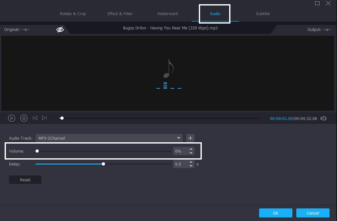Mute via the speaker volume icon
This screenshot has height=221, width=337.
tap(323, 118)
